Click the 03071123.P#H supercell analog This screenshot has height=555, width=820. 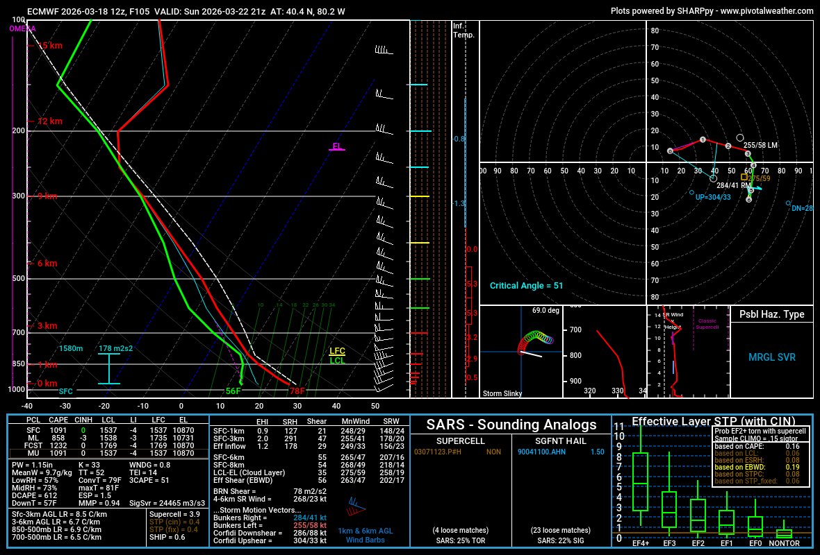coord(438,452)
